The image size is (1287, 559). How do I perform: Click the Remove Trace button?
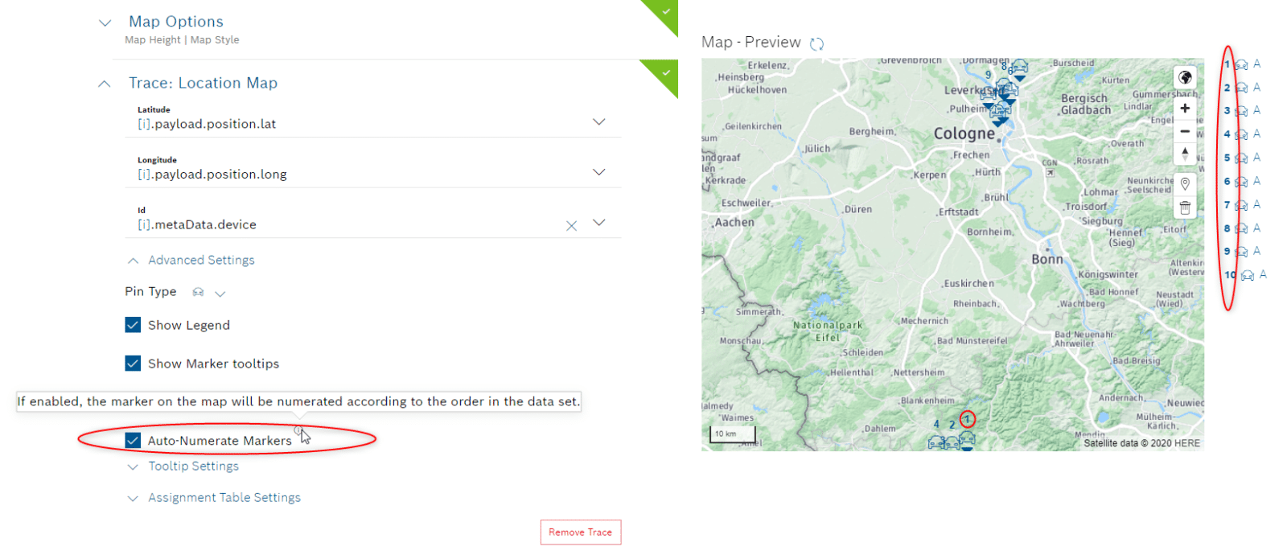580,532
